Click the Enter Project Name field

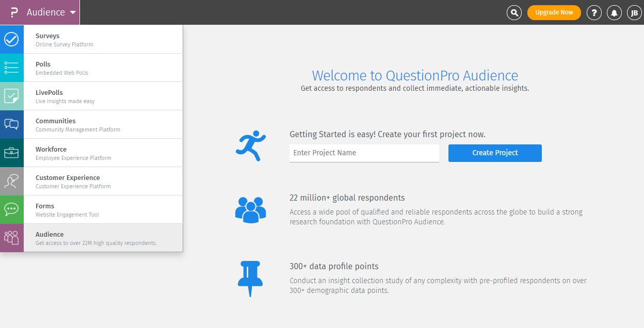click(364, 153)
